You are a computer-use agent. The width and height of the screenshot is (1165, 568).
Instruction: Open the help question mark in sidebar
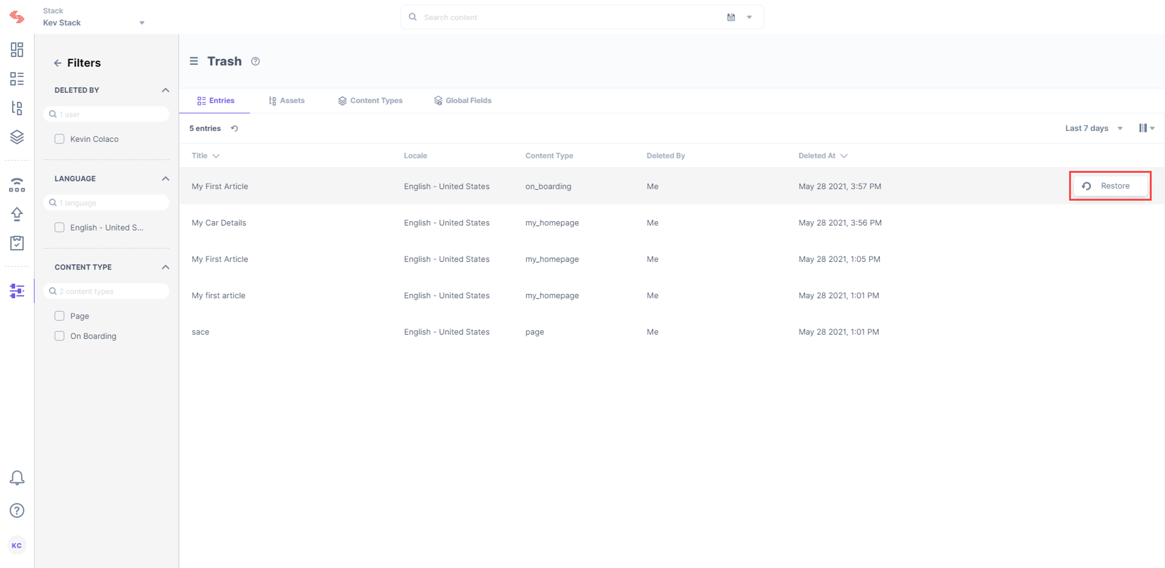tap(17, 510)
